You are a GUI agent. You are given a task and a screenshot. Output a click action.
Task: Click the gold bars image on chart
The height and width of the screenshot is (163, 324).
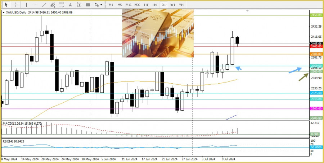click(158, 33)
